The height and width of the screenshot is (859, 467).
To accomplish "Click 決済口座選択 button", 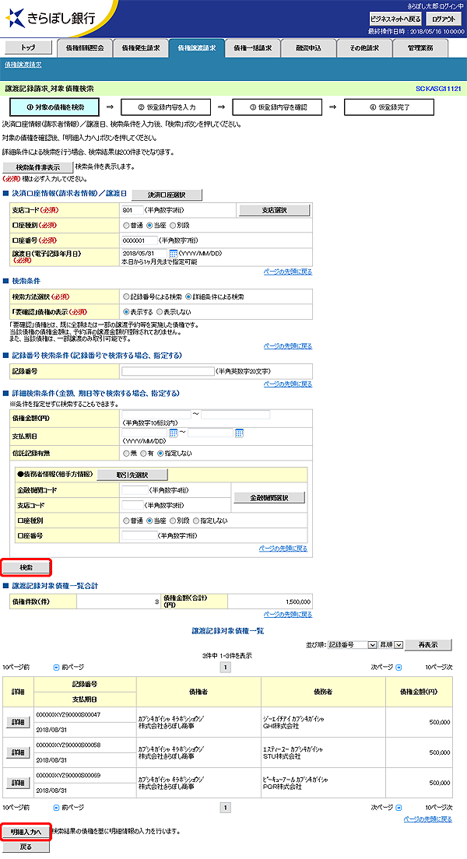I will point(167,195).
